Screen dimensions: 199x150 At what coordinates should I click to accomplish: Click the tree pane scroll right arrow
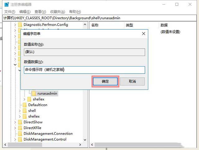pos(80,145)
